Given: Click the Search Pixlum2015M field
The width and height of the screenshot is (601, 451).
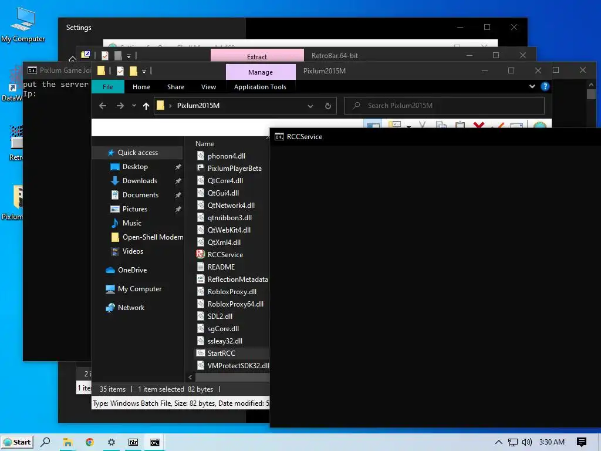Looking at the screenshot, I should coord(444,106).
